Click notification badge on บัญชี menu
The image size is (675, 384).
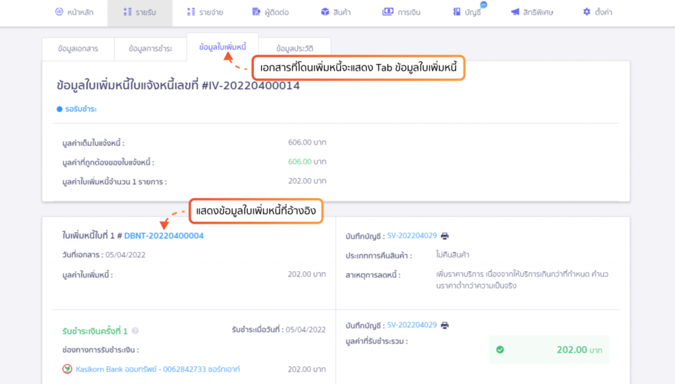(483, 5)
